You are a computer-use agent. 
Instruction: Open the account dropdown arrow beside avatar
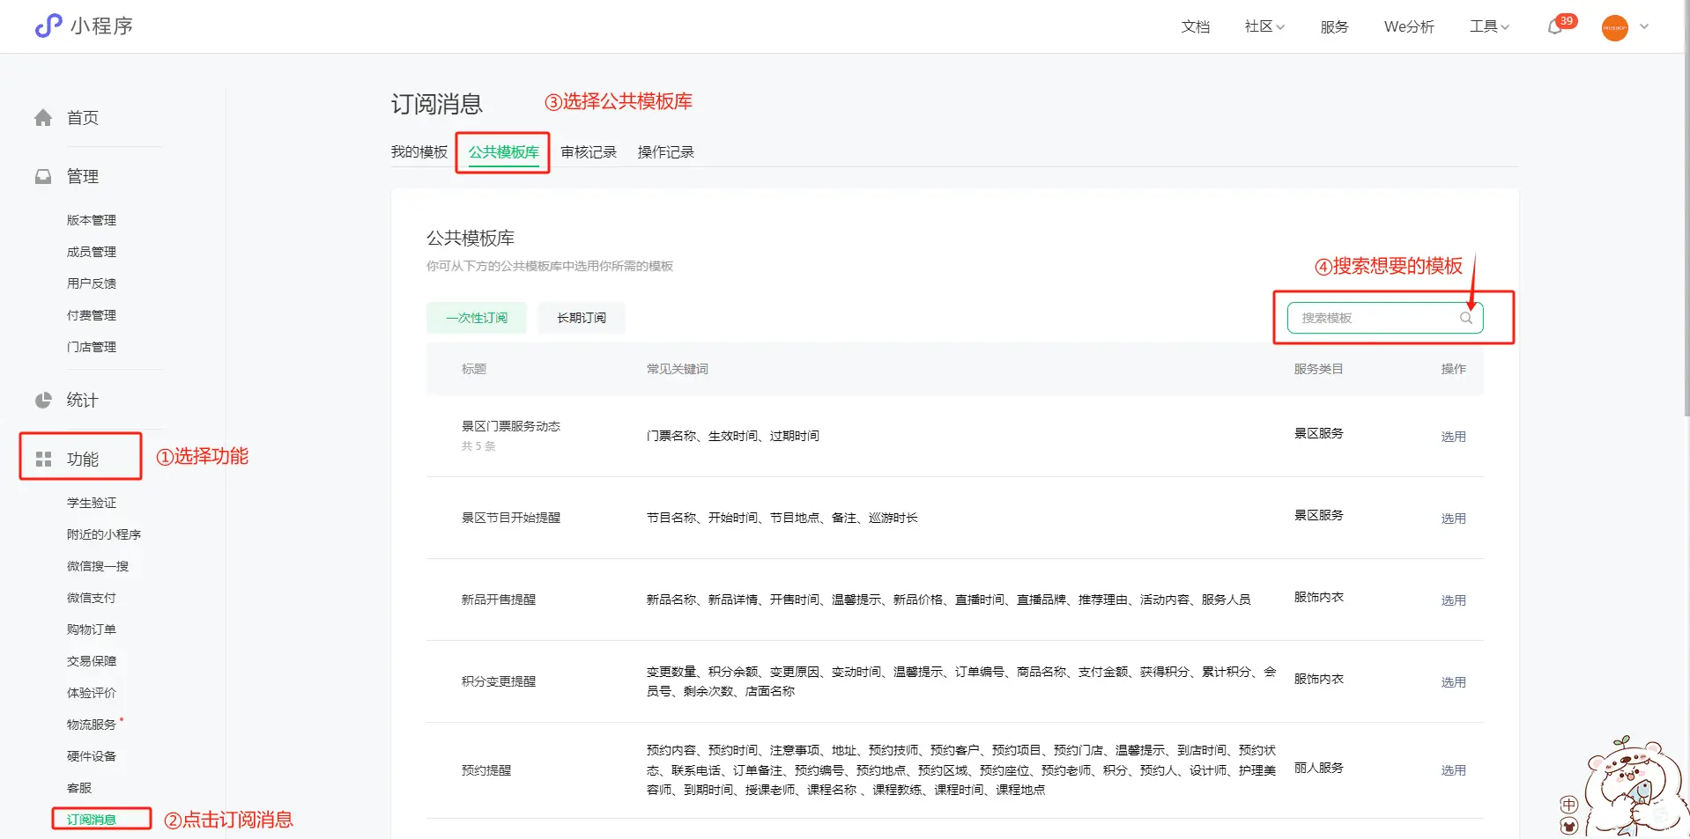[x=1644, y=26]
